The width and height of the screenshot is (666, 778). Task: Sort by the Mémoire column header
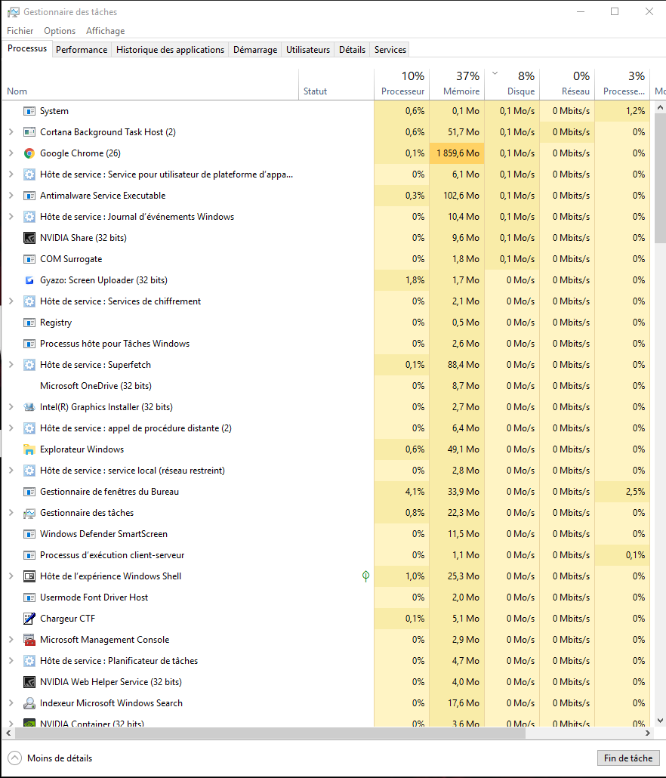click(457, 84)
